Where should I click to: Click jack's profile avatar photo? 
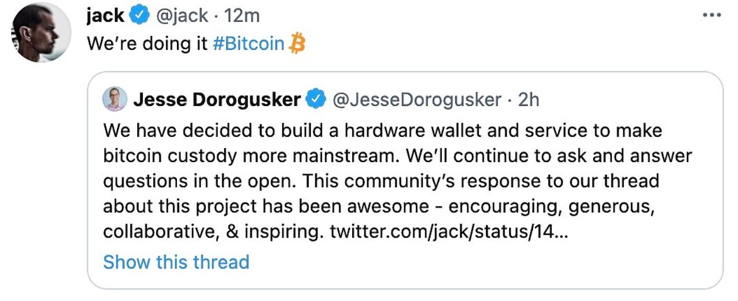41,33
